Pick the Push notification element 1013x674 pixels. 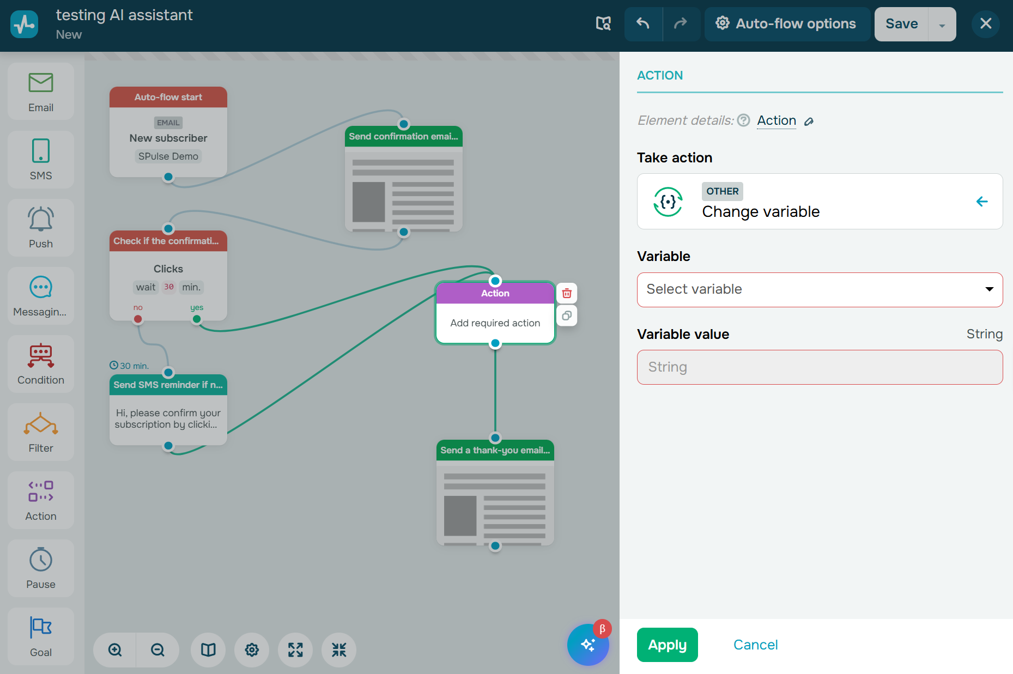pyautogui.click(x=41, y=228)
